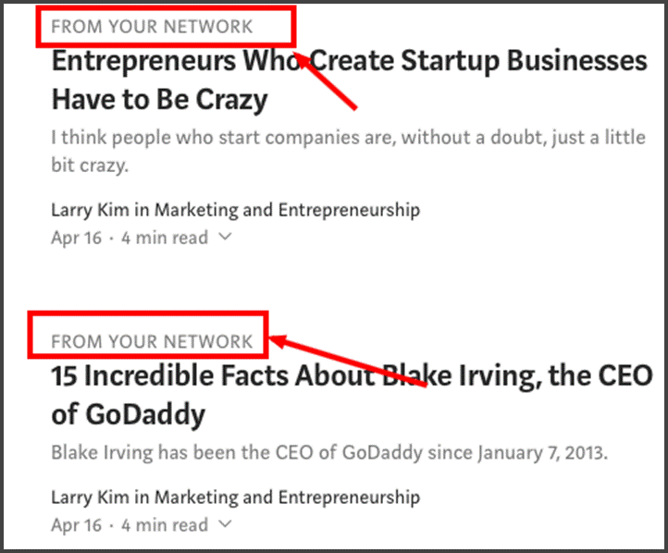The width and height of the screenshot is (668, 553).
Task: Click '4 min read' under the Entrepreneurs article
Action: pos(165,238)
